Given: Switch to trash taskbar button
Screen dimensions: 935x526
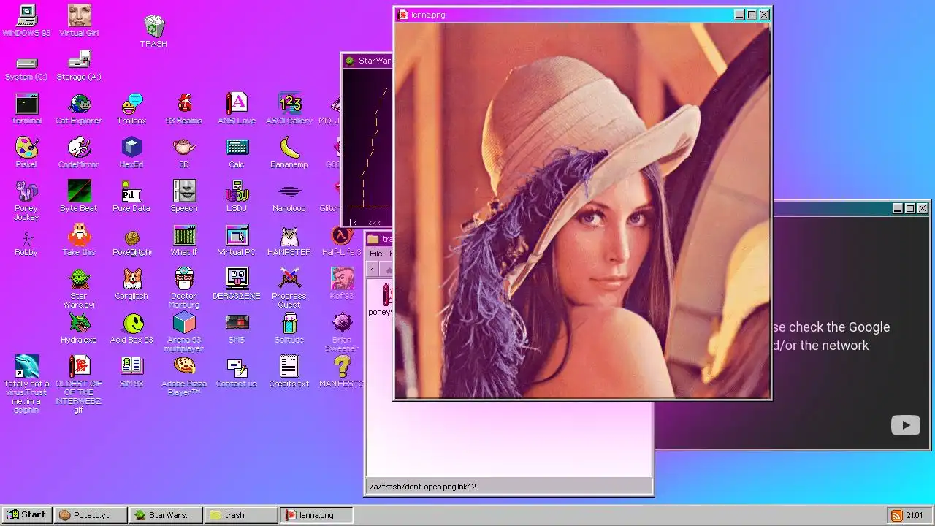Looking at the screenshot, I should 242,515.
